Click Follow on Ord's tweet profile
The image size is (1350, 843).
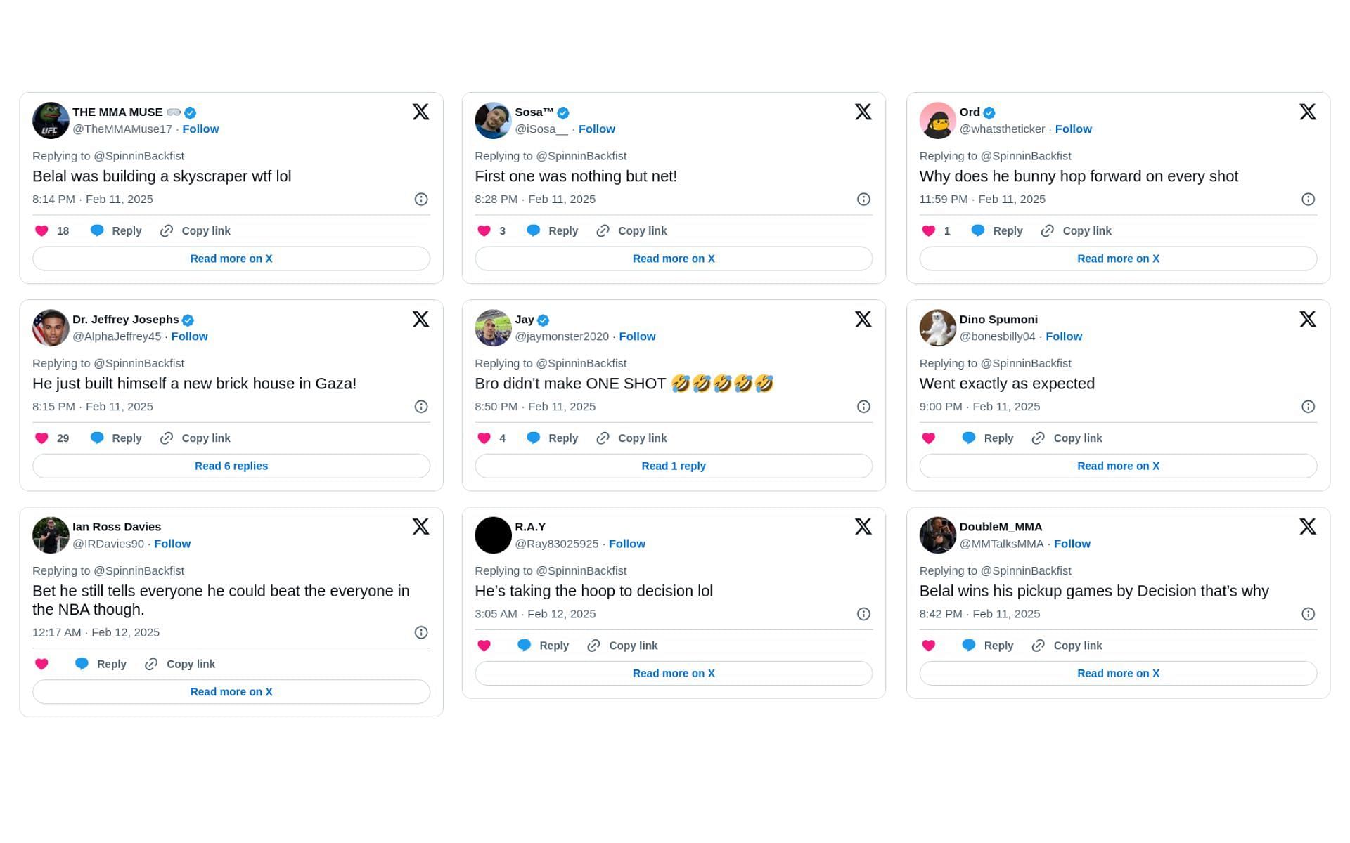tap(1072, 128)
